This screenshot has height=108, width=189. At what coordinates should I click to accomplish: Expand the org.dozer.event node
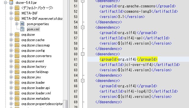pos(11,61)
